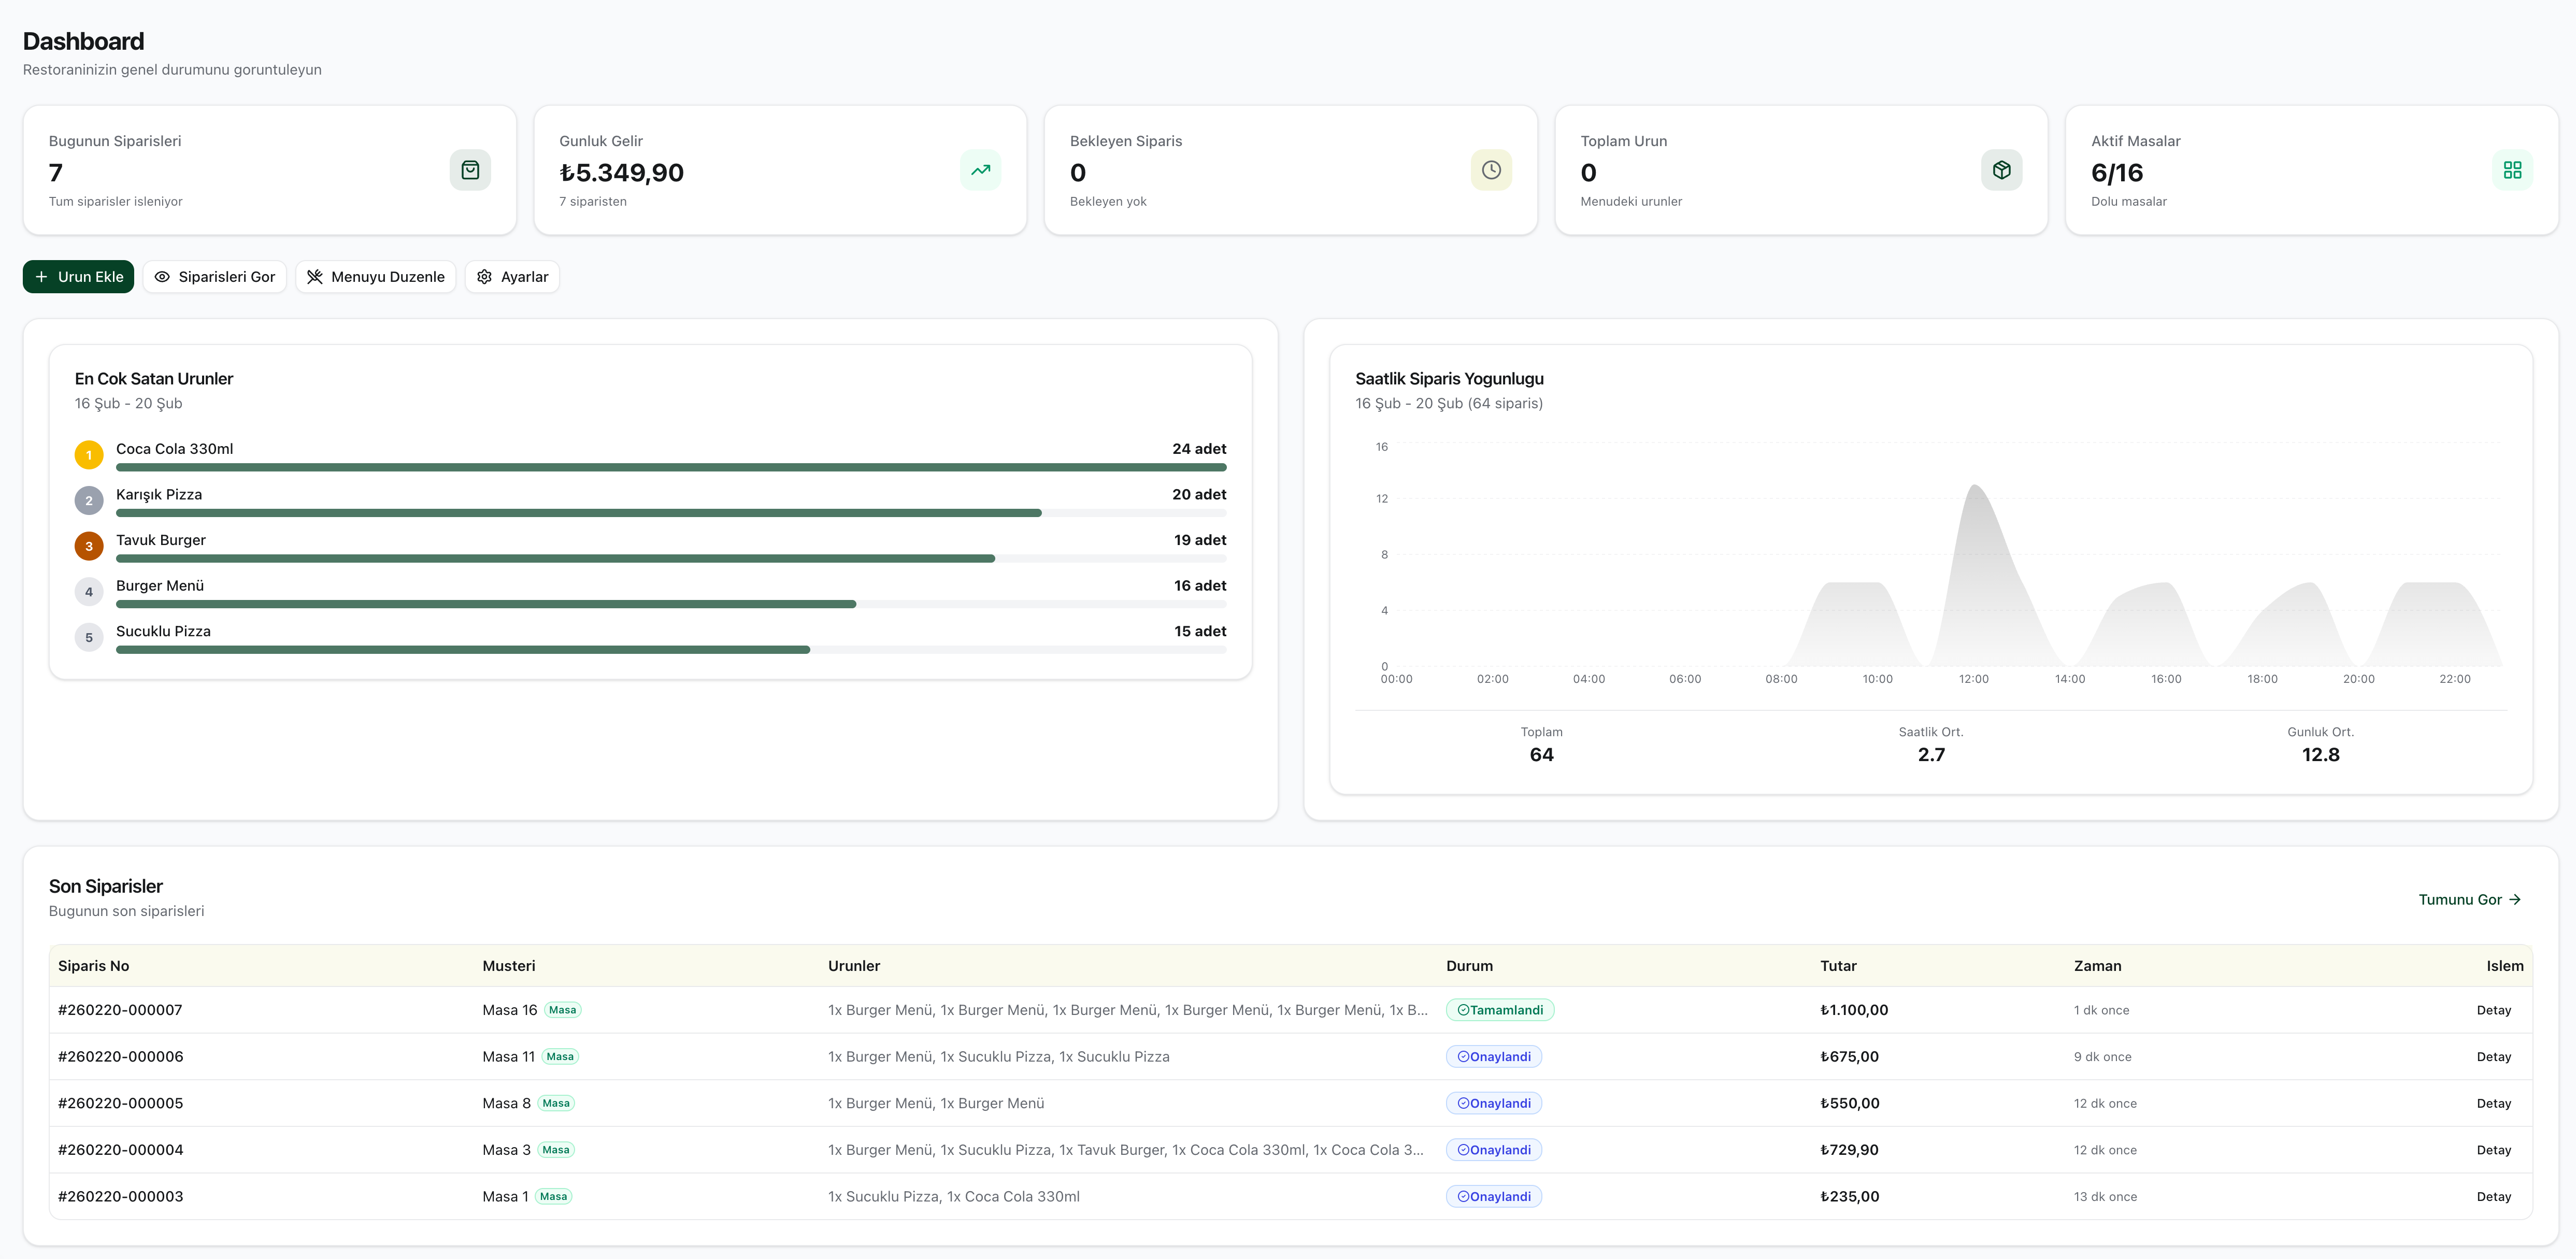The width and height of the screenshot is (2576, 1259).
Task: Click gray rank 2 badge for Karışık Pizza
Action: coord(89,501)
